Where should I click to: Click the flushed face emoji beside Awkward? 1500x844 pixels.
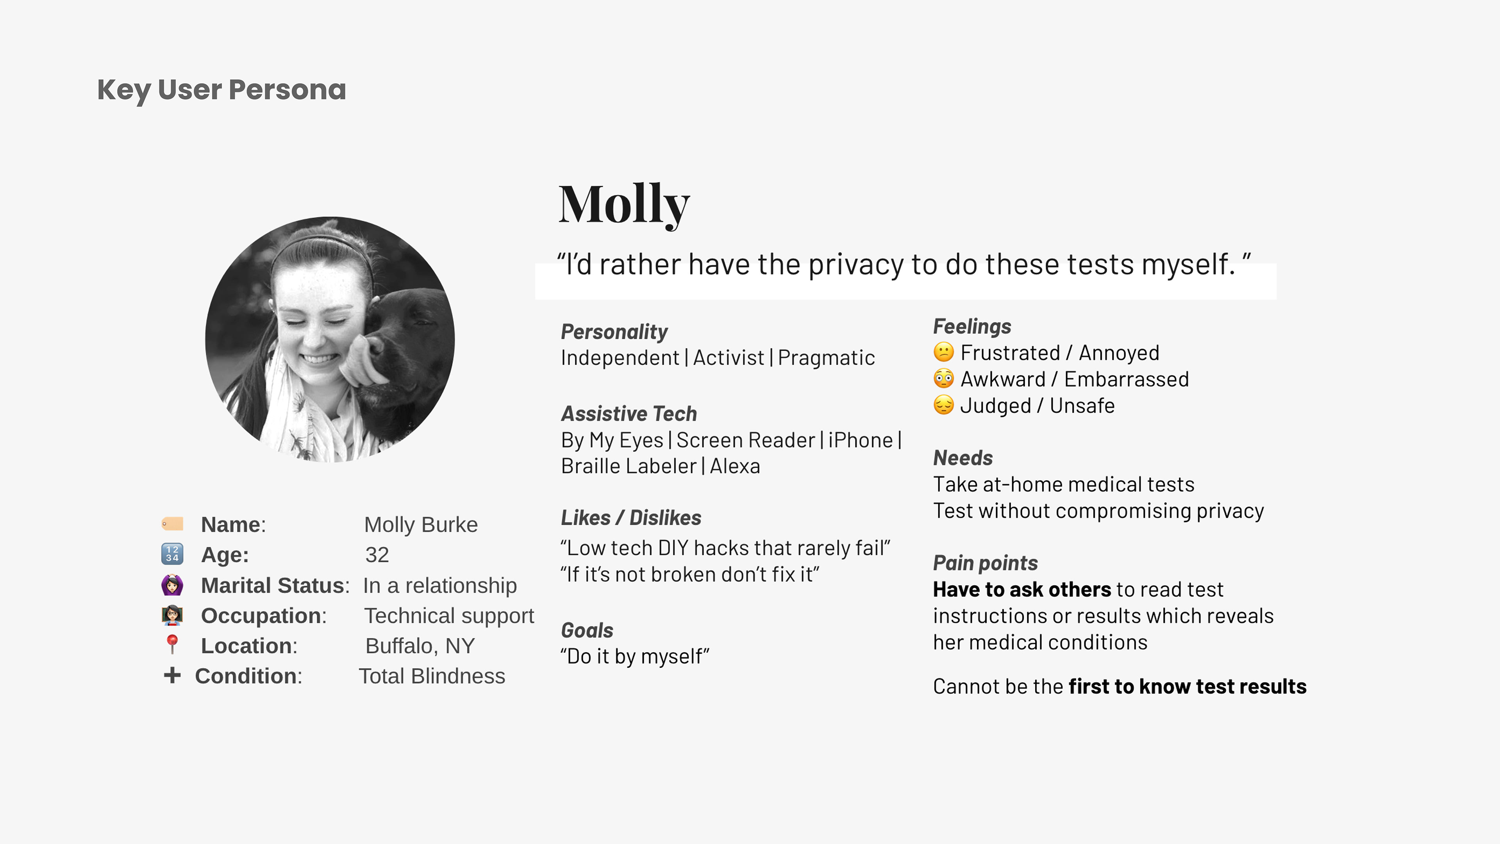tap(943, 379)
